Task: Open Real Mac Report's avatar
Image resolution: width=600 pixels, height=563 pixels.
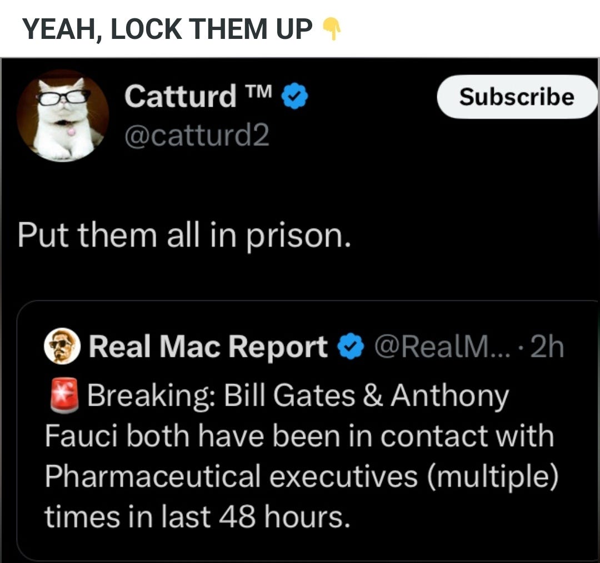Action: 62,346
